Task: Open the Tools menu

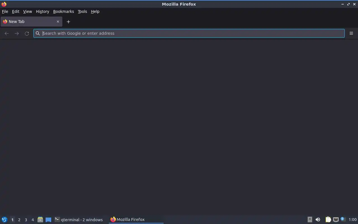Action: click(82, 11)
